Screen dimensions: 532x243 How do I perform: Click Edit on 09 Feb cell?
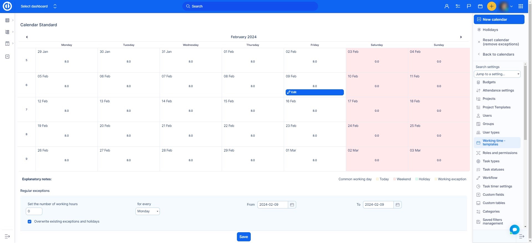pos(314,92)
